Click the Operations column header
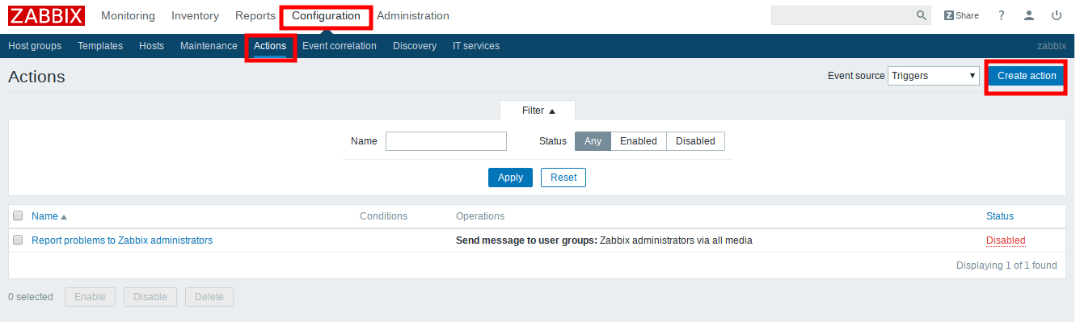 480,216
